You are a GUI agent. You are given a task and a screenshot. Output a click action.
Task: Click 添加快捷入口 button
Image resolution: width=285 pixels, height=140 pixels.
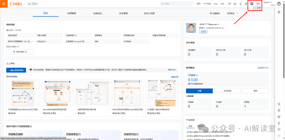coord(20,51)
